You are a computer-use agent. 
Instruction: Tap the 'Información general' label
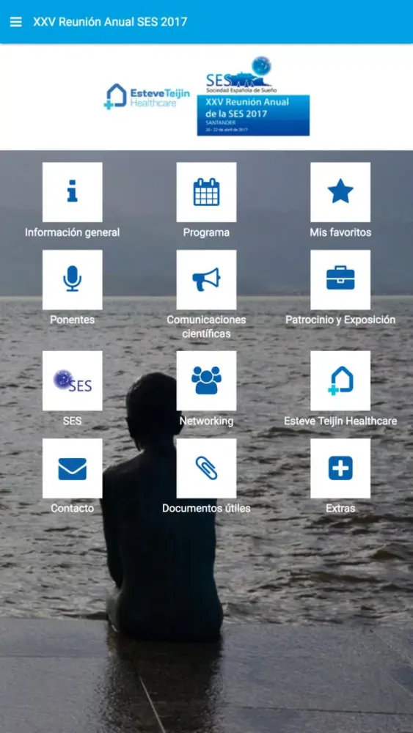point(73,232)
